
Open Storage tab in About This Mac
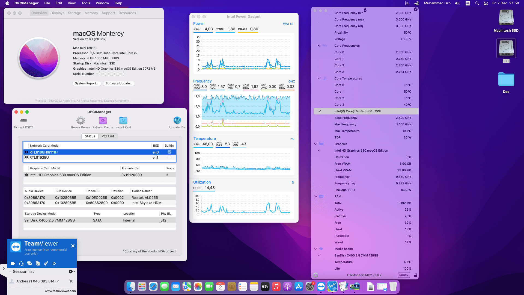point(74,13)
